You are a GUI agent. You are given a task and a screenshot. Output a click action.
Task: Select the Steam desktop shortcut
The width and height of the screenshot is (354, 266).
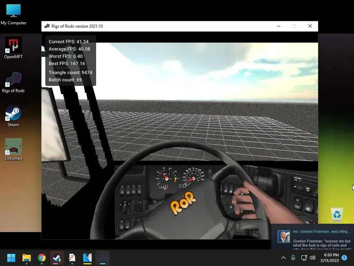[13, 116]
